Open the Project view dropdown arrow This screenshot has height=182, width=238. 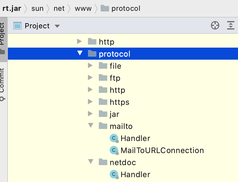[x=57, y=26]
